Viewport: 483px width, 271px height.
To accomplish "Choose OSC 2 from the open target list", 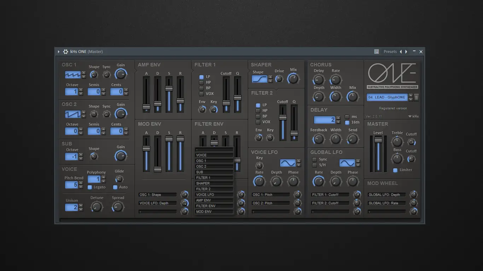I will click(214, 167).
